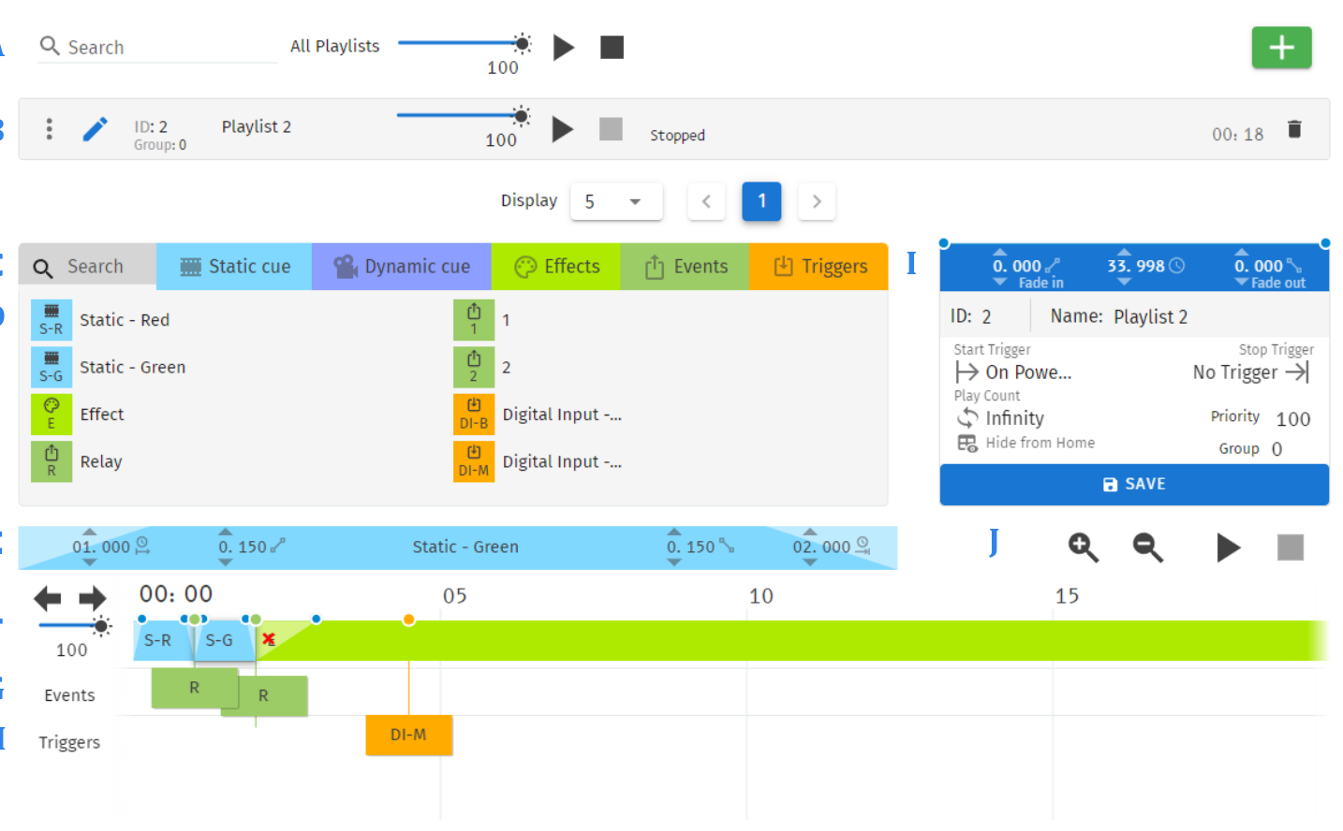
Task: Save the playlist settings
Action: 1134,485
